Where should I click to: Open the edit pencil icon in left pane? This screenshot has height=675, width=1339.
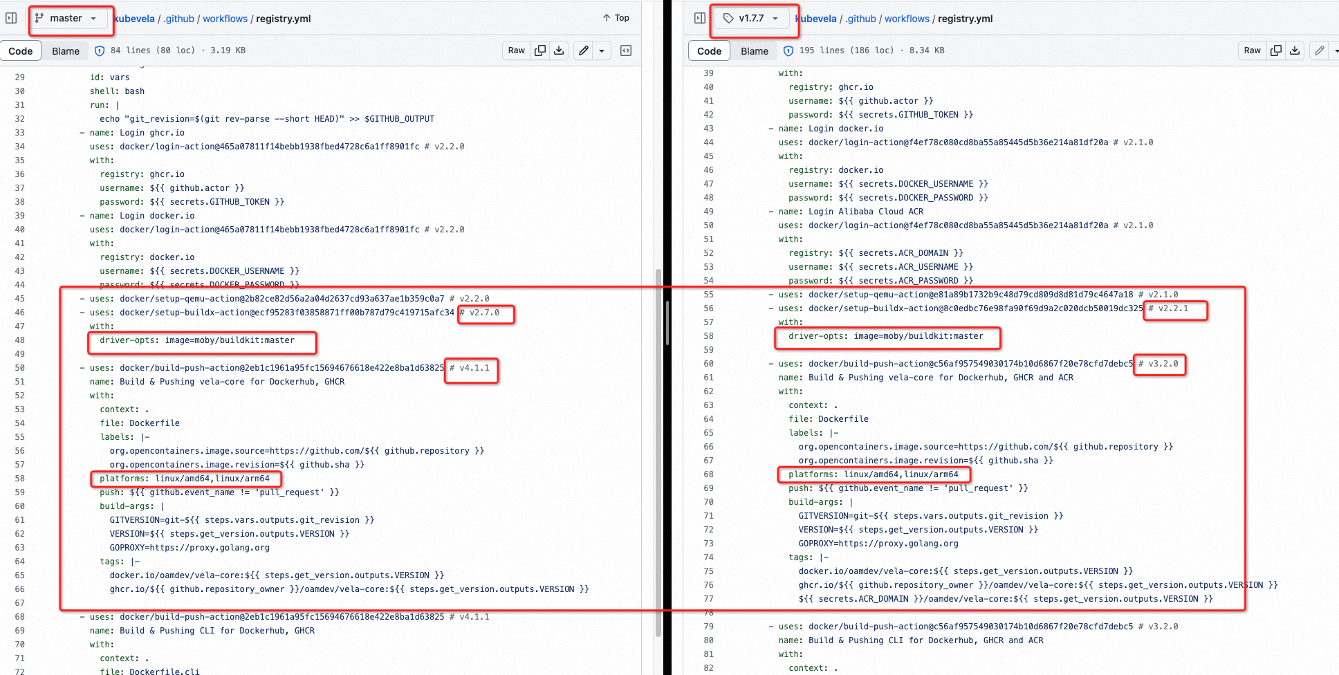point(583,50)
